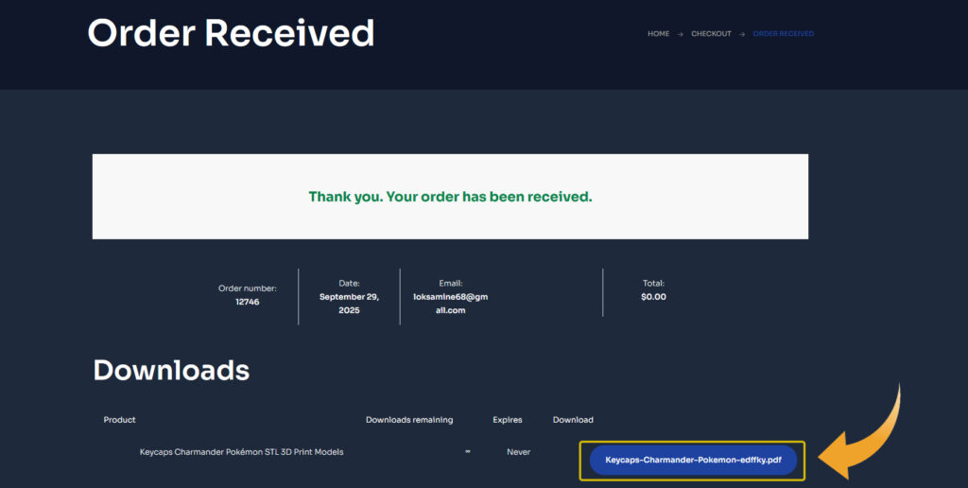Click the Order Received page heading
Image resolution: width=968 pixels, height=488 pixels.
pyautogui.click(x=231, y=33)
